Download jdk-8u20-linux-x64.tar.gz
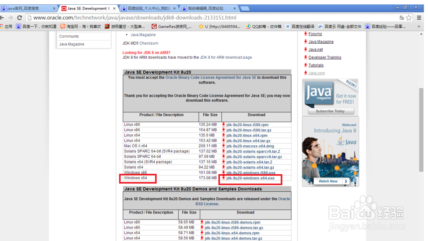 [x=248, y=141]
